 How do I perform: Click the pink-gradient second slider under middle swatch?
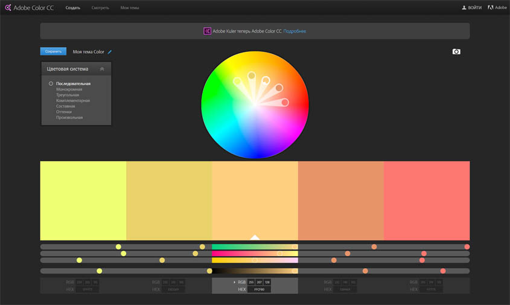(x=255, y=254)
